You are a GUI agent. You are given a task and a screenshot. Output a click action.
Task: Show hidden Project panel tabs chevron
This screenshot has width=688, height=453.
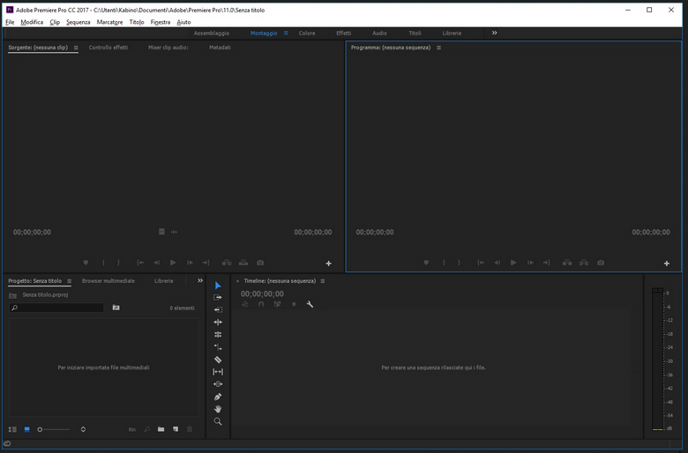click(200, 280)
